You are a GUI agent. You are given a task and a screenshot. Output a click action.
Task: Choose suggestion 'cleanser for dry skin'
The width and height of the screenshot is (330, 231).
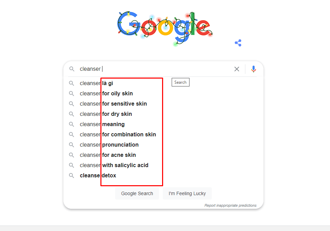(106, 114)
